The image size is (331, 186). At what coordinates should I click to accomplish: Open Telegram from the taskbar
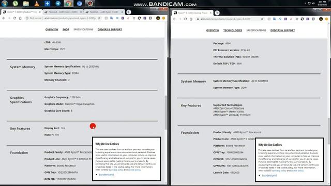(x=58, y=4)
